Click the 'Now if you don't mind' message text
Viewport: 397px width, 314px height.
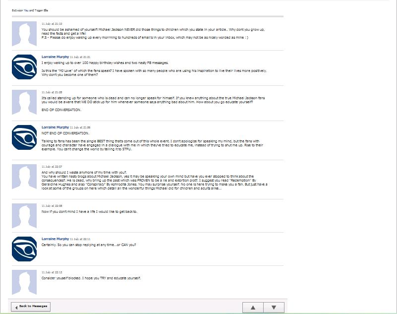89,212
